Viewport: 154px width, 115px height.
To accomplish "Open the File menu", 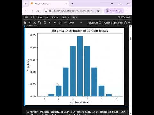I will pos(26,17).
